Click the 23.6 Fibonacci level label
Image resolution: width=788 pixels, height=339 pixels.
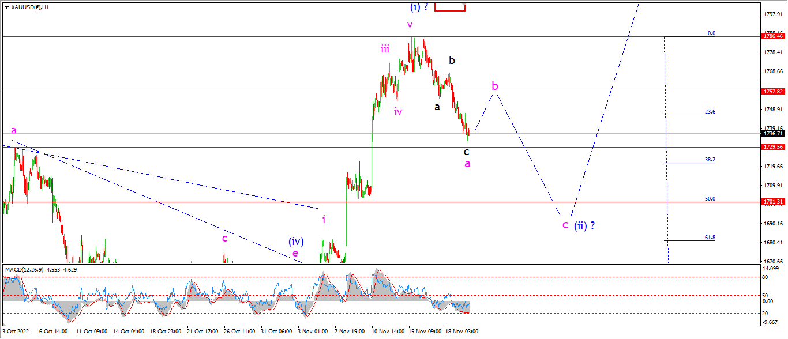pos(710,112)
